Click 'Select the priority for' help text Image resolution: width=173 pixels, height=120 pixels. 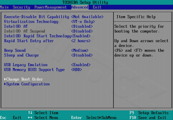[x=139, y=26]
